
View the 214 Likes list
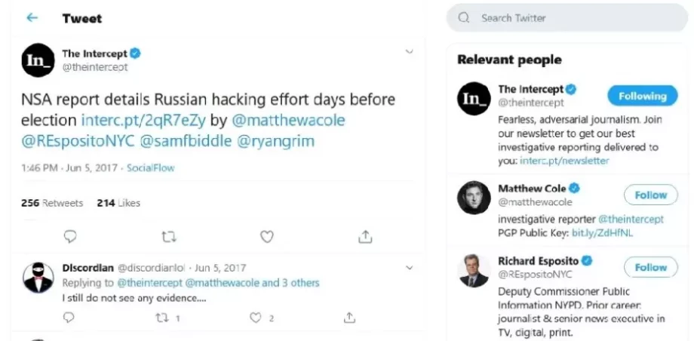click(118, 202)
